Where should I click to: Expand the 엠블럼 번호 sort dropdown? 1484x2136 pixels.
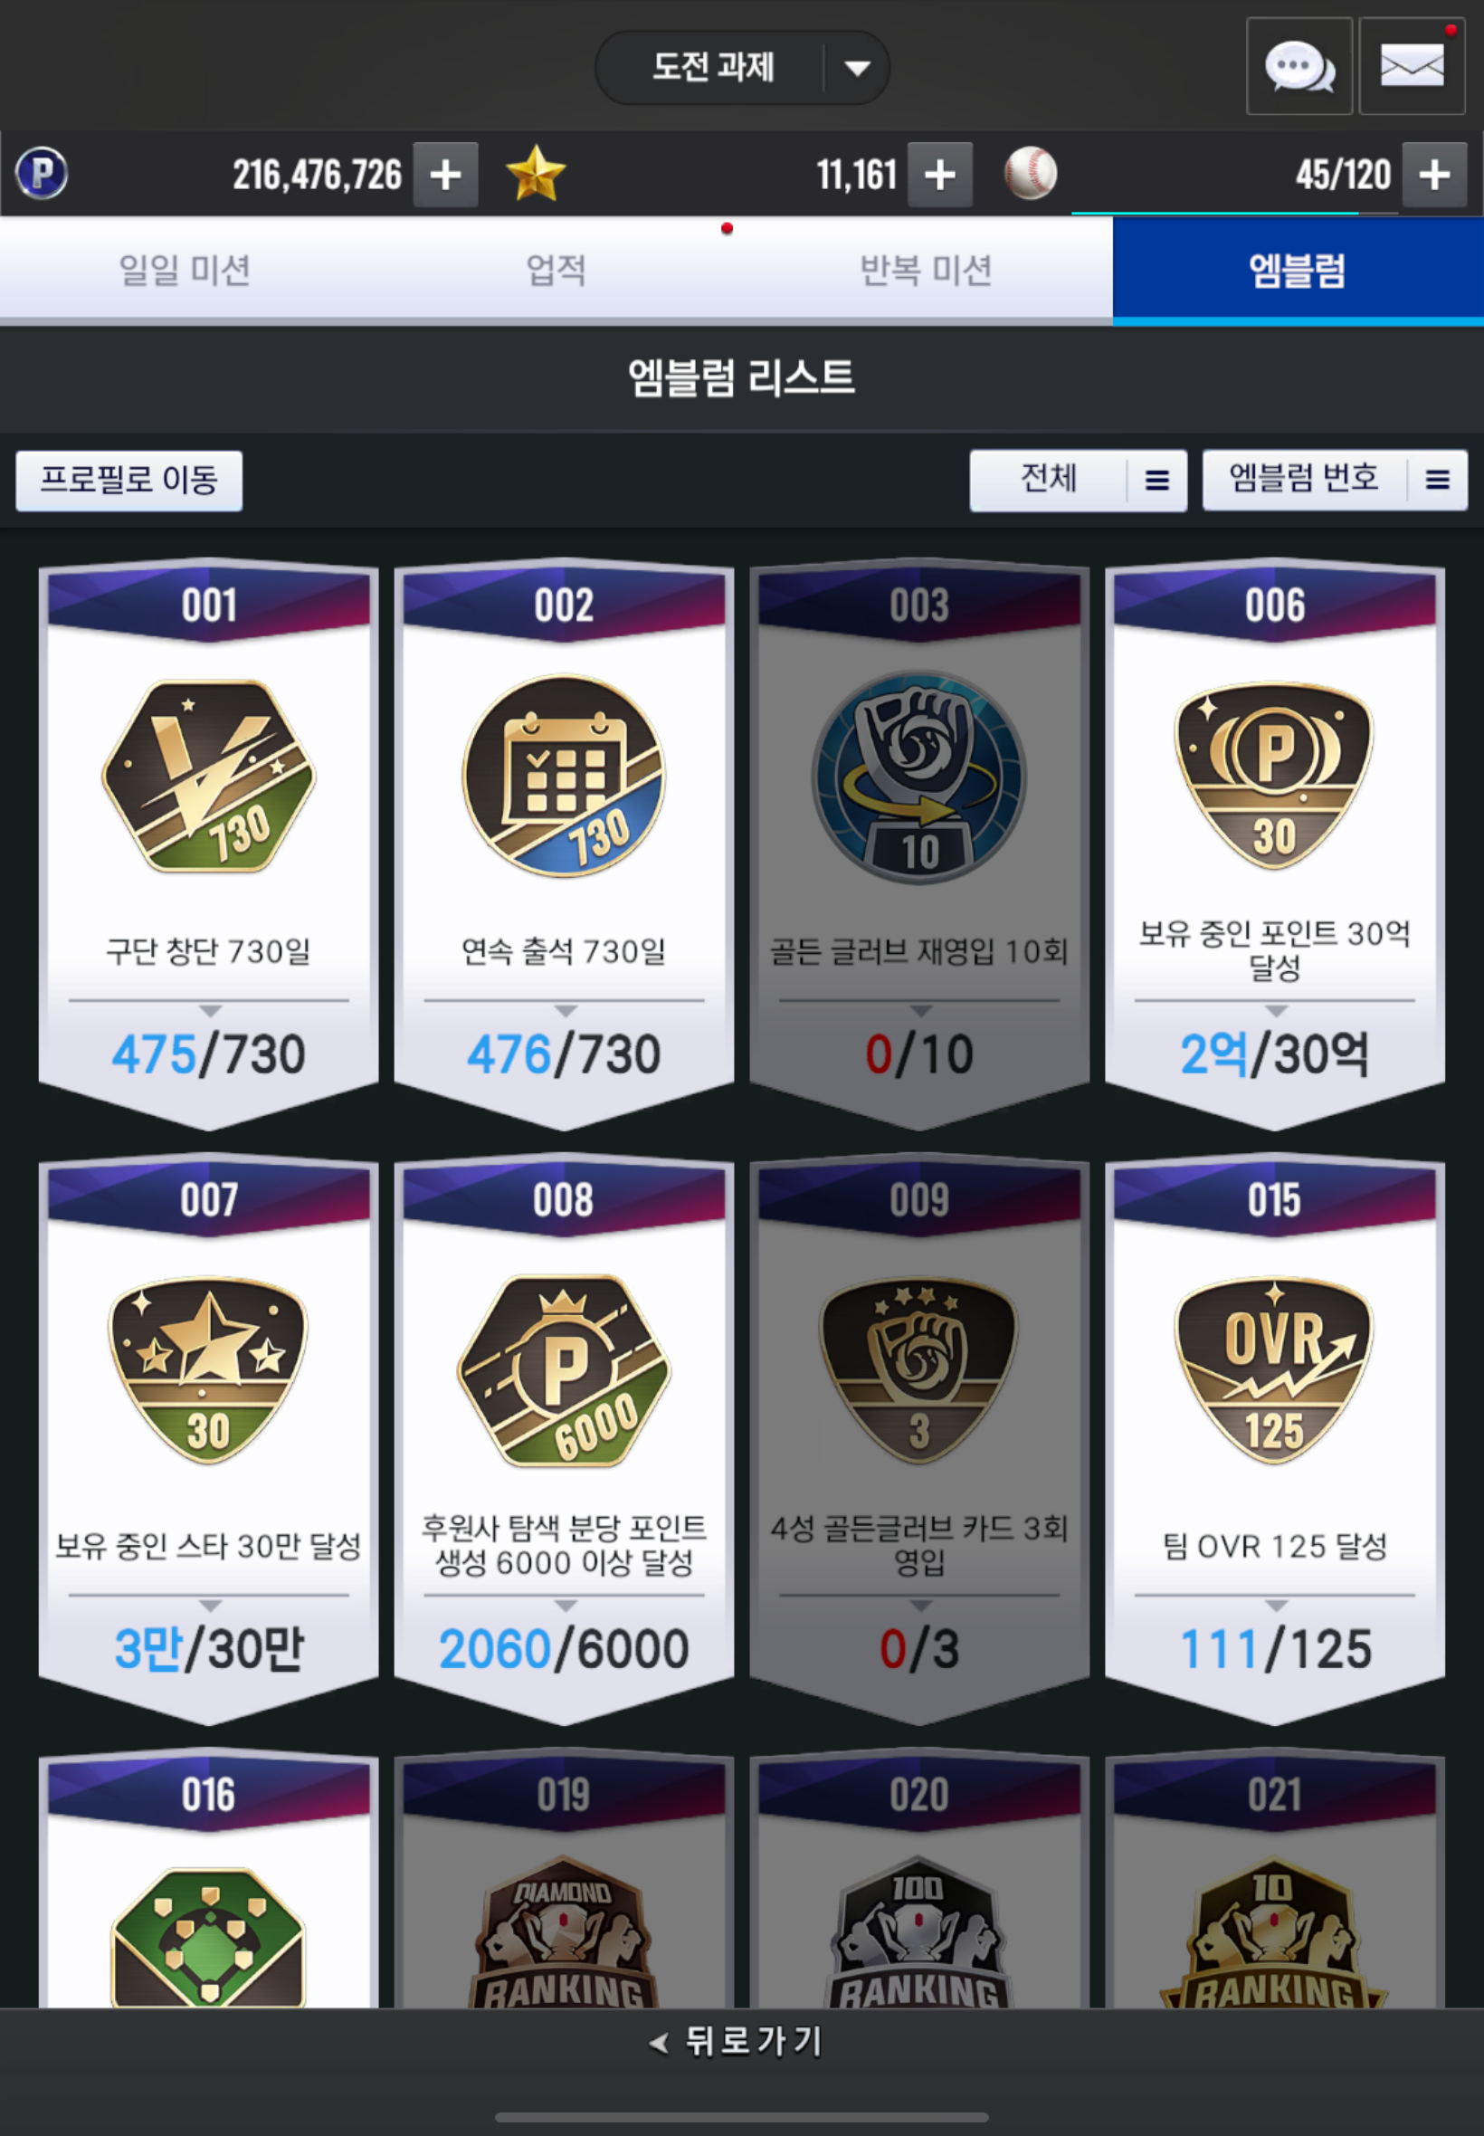(x=1335, y=480)
